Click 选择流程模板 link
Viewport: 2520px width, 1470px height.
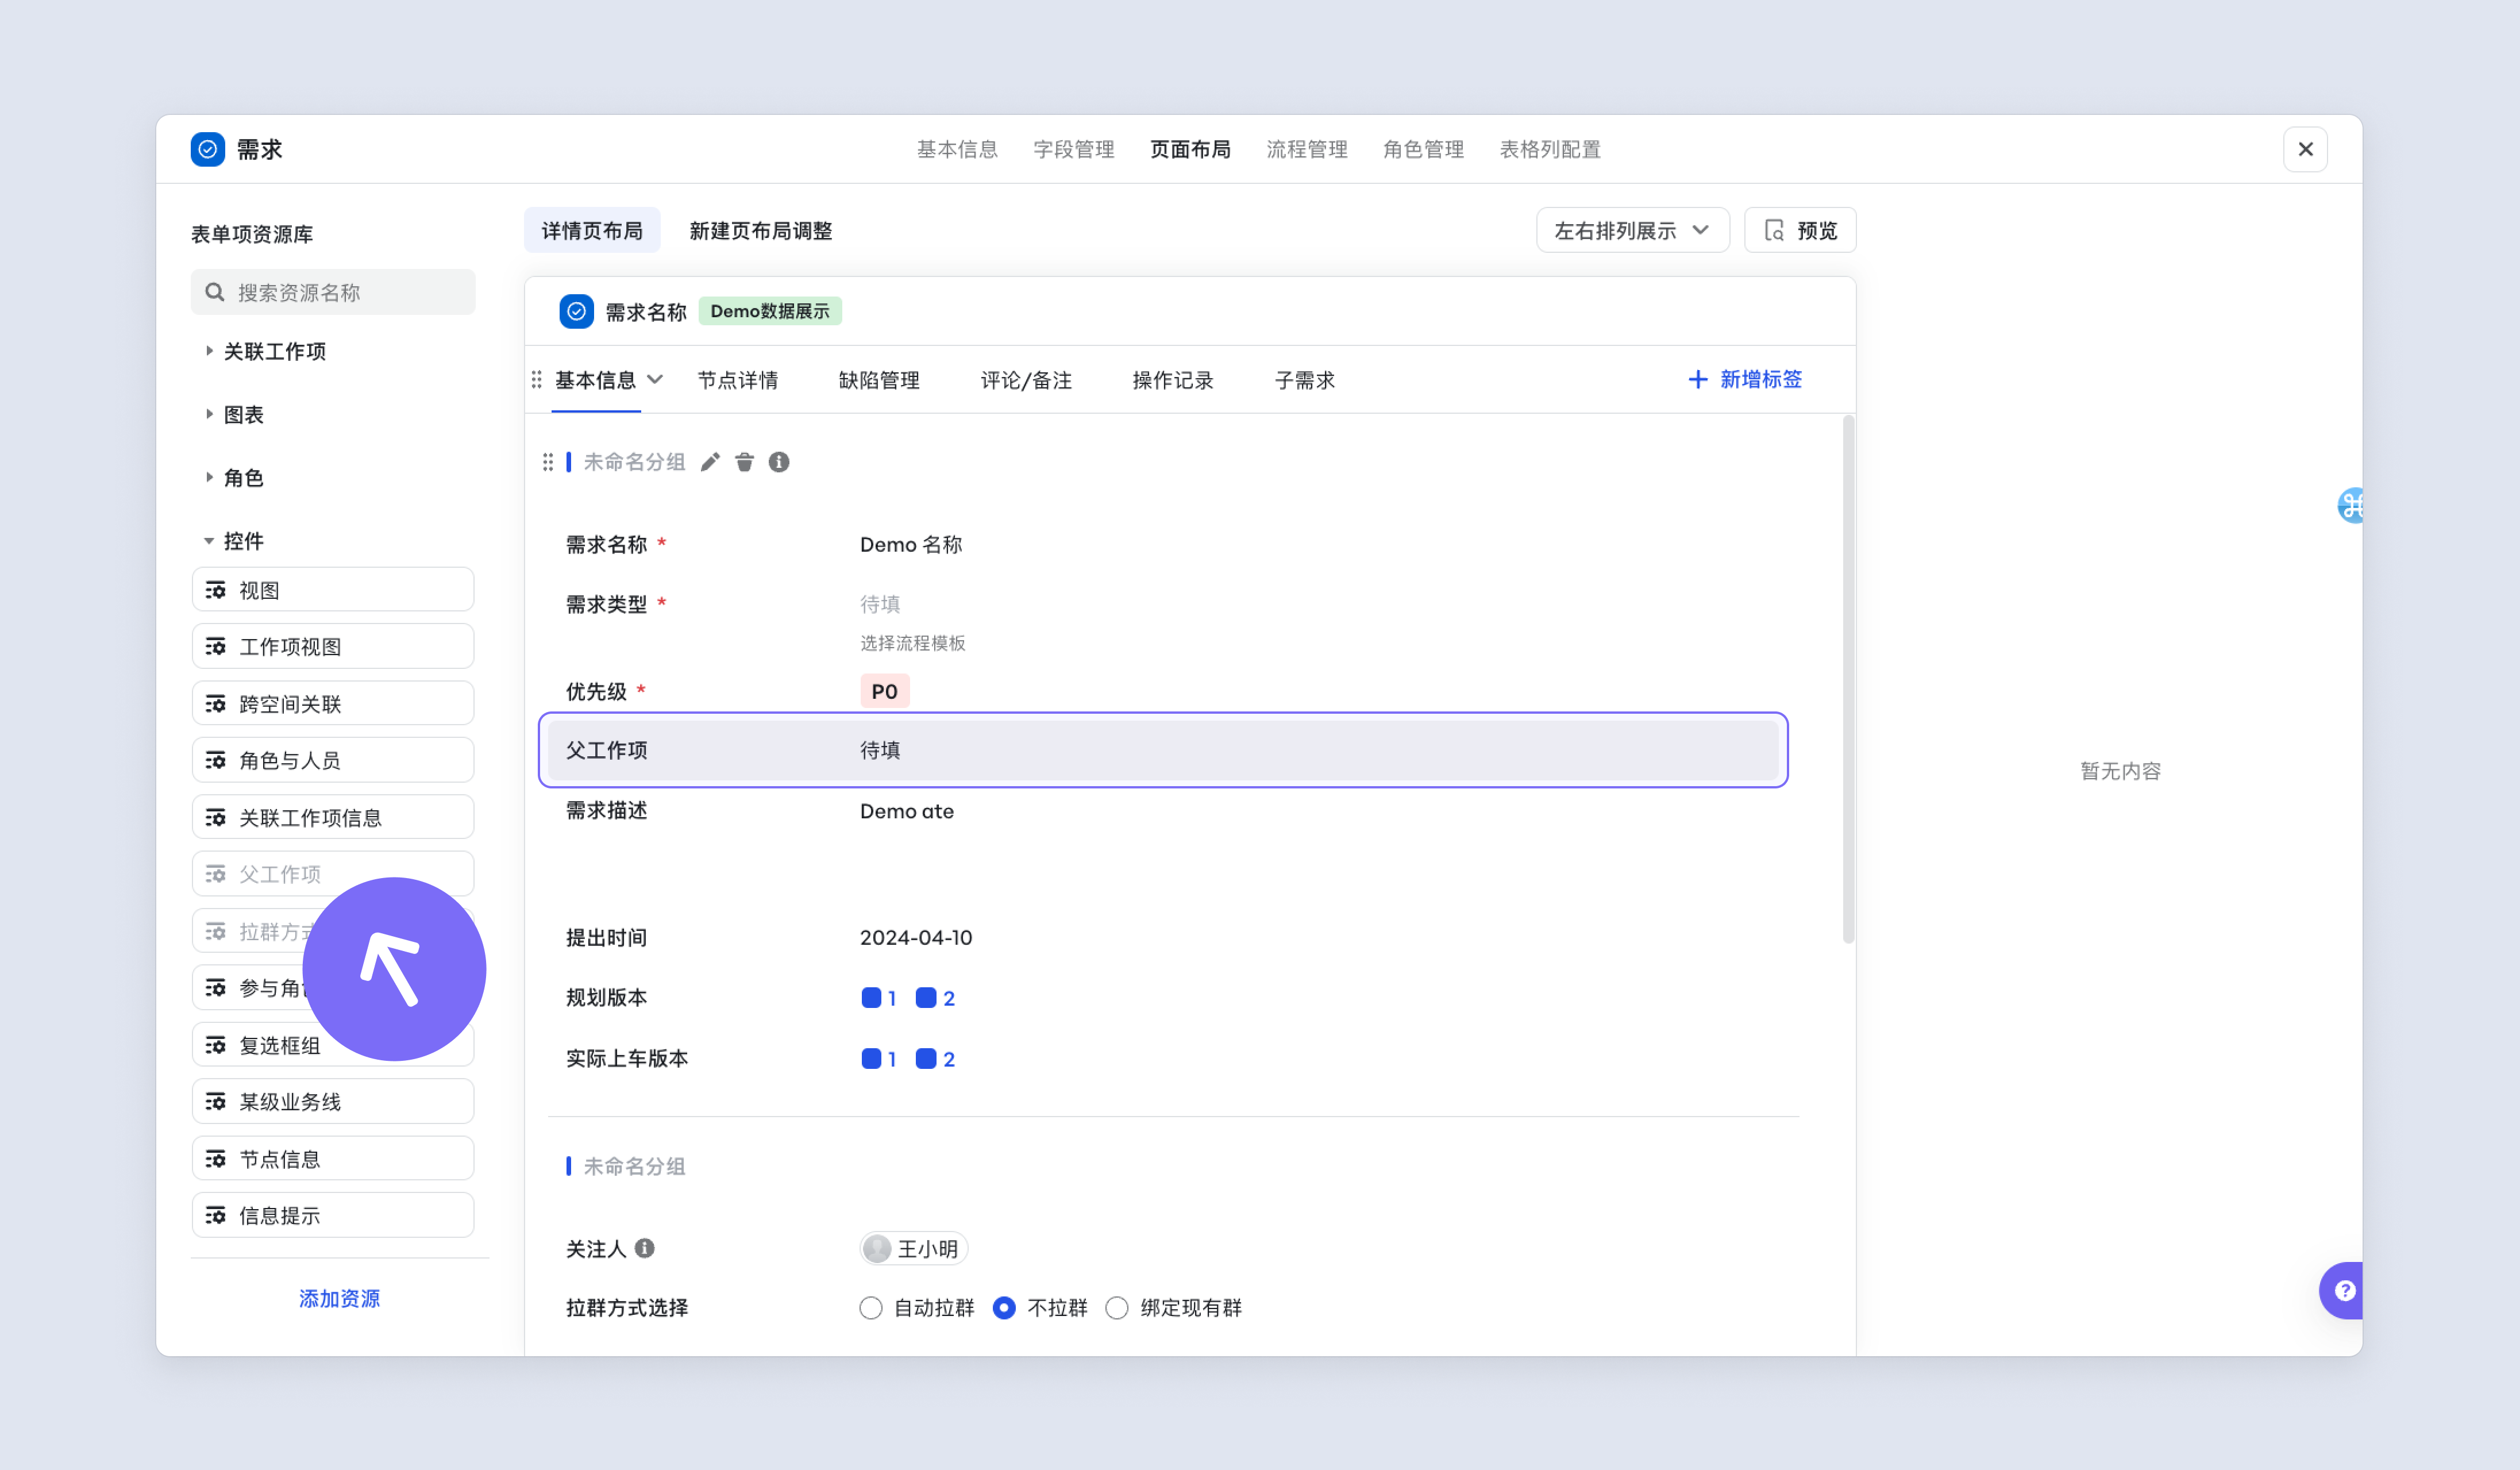coord(913,643)
